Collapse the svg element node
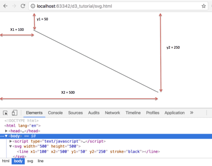The image size is (212, 166). tap(10, 146)
